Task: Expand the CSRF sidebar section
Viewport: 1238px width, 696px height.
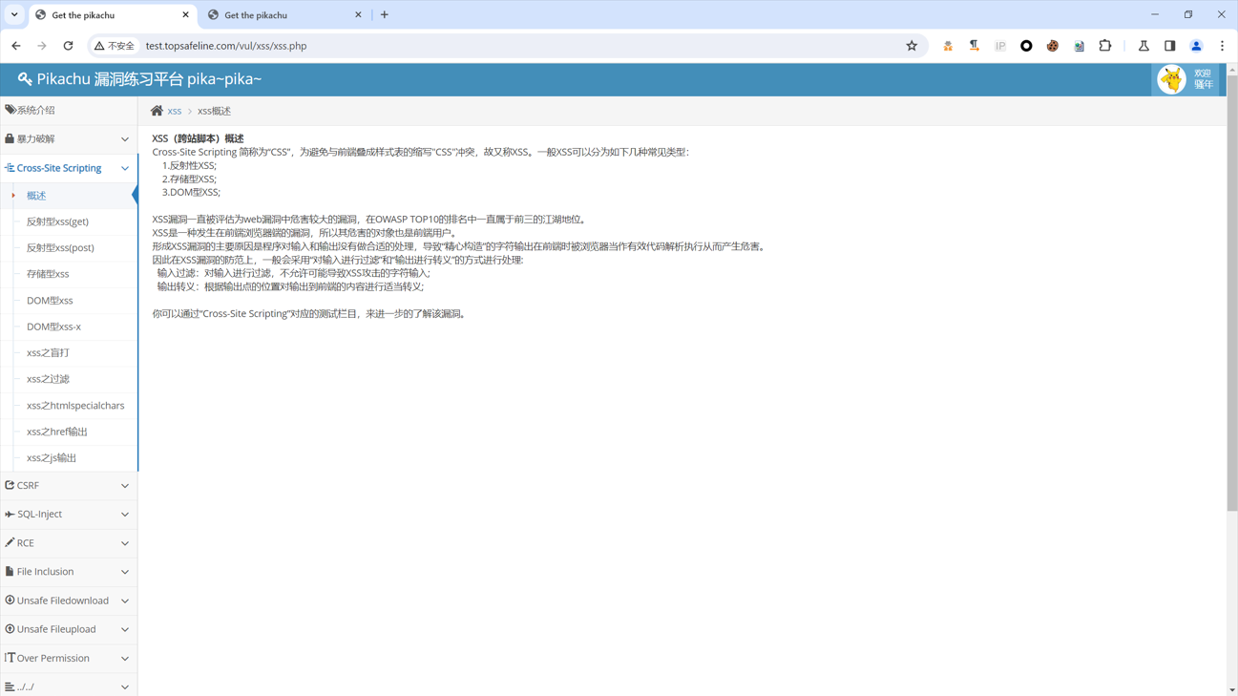Action: (68, 485)
